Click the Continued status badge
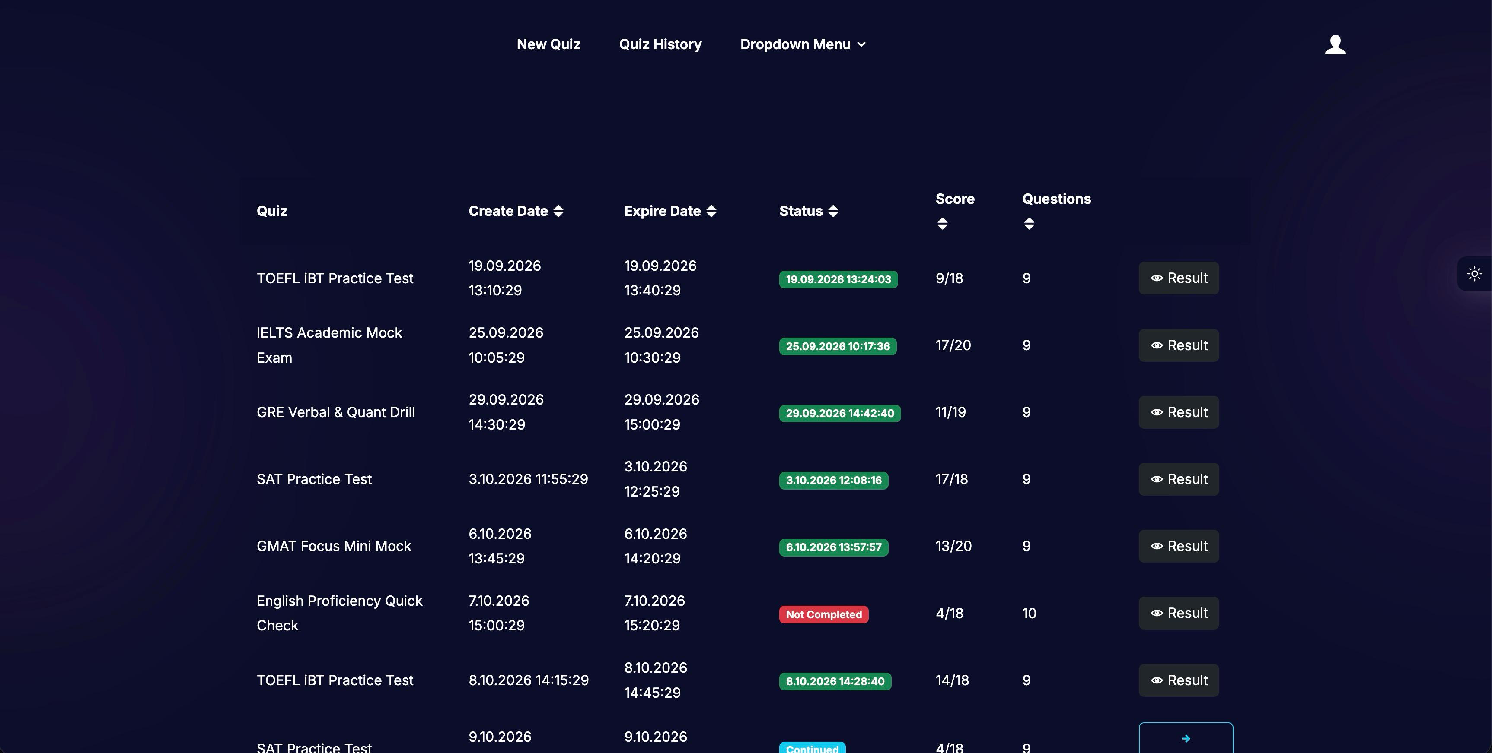 click(812, 748)
